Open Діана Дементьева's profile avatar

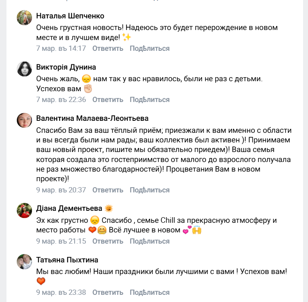coord(24,210)
